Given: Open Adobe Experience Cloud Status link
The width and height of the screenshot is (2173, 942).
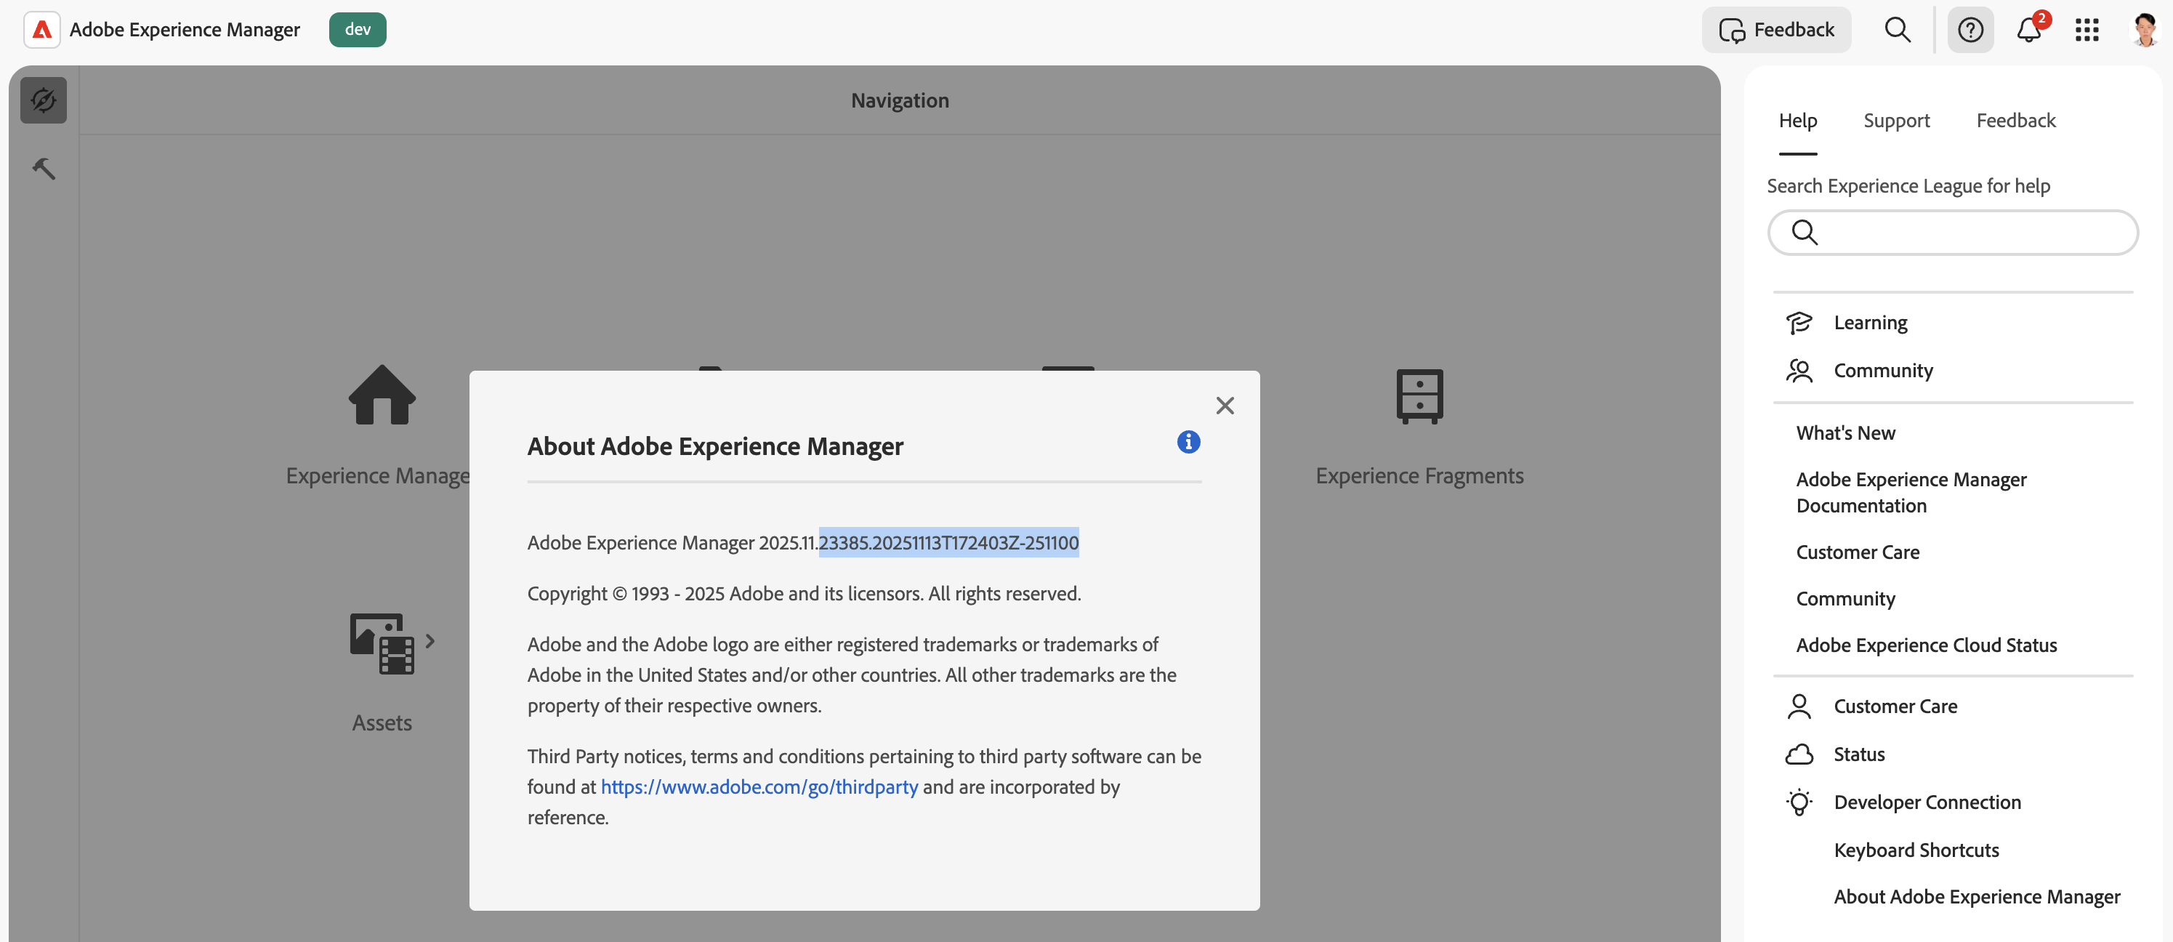Looking at the screenshot, I should 1926,645.
